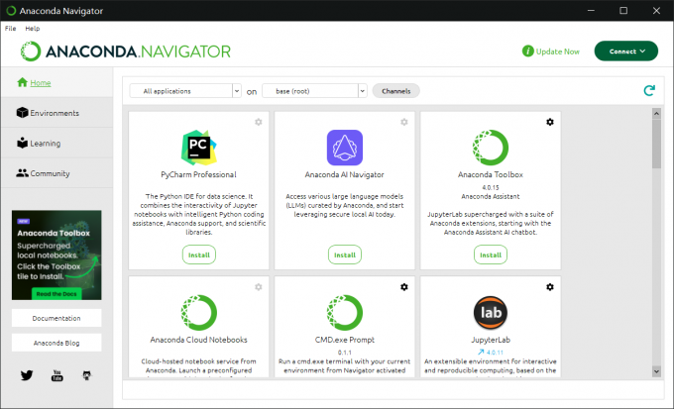Click the Anaconda Navigator header logo
This screenshot has width=674, height=409.
[126, 51]
